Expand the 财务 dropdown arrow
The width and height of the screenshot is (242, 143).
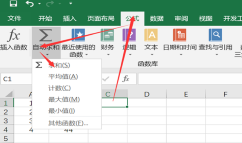coord(108,55)
